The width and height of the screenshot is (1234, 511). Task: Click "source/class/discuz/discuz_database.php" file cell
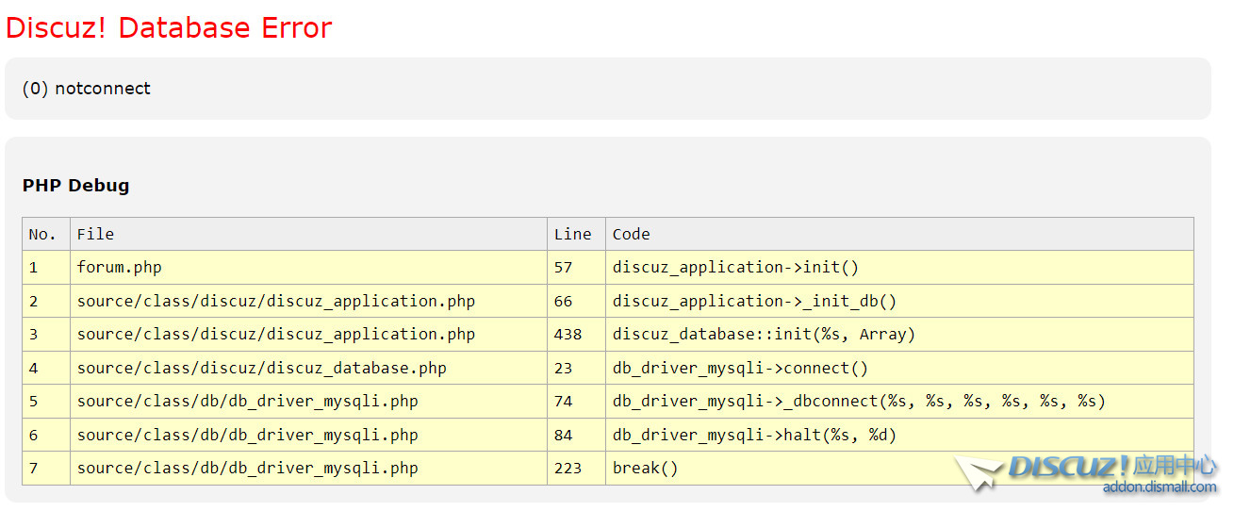(309, 369)
